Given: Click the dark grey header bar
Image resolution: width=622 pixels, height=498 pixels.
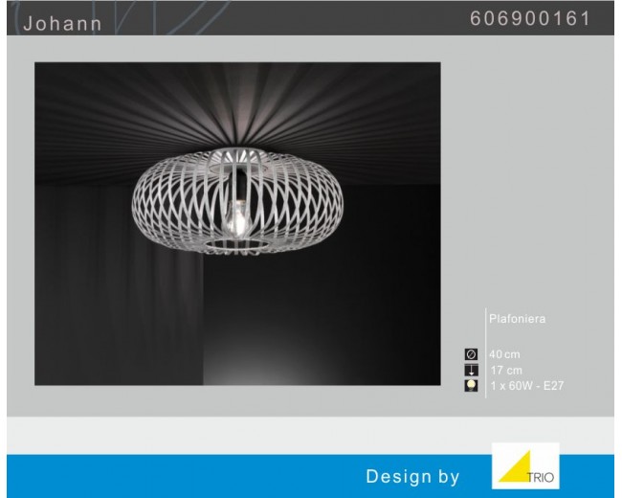Looking at the screenshot, I should point(287,19).
